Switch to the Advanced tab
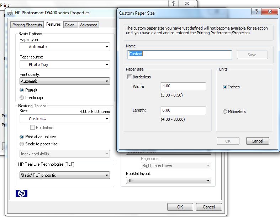The image size is (280, 217). 89,25
